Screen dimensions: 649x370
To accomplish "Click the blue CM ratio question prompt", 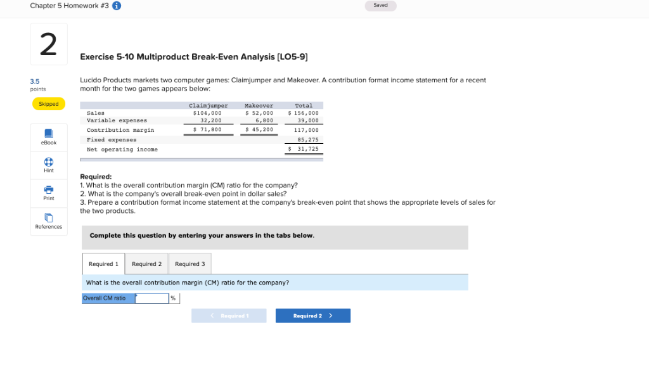I will (275, 283).
